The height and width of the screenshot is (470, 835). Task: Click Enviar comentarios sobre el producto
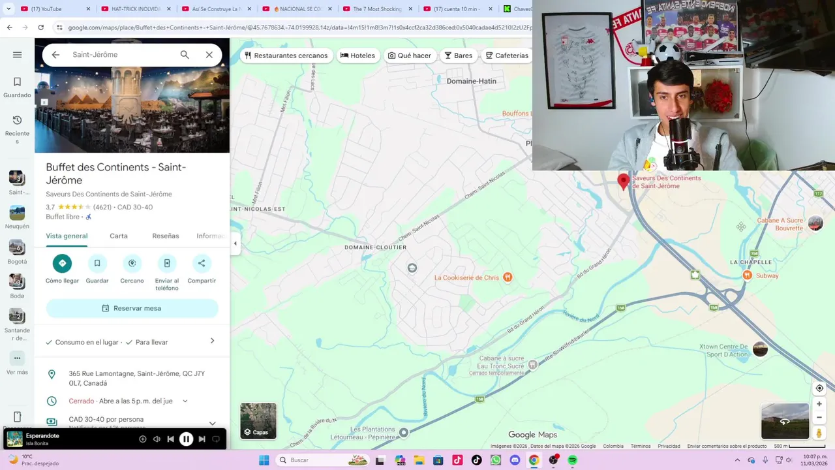point(727,446)
